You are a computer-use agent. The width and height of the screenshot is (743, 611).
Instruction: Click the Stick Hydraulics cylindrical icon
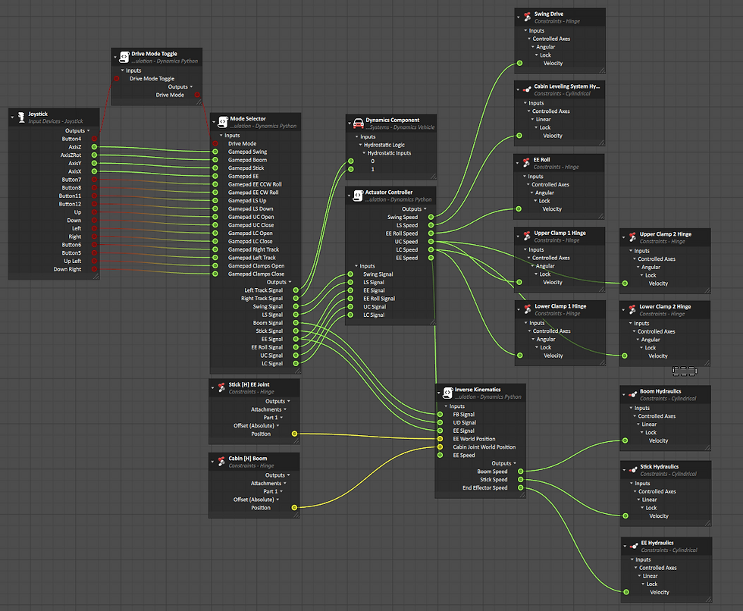coord(633,470)
